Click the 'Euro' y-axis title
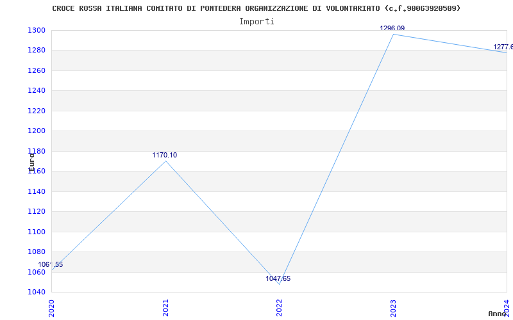 pyautogui.click(x=31, y=163)
